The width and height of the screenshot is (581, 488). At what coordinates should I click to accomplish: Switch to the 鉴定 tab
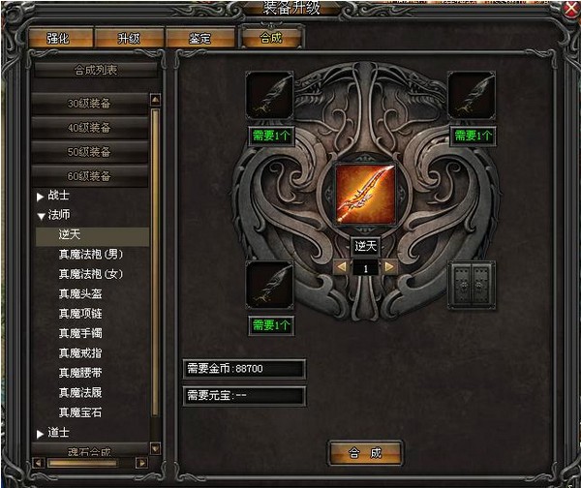coord(200,38)
